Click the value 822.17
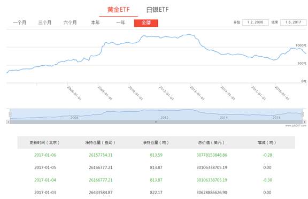Viewport: 308px width, 199px height. 156,193
